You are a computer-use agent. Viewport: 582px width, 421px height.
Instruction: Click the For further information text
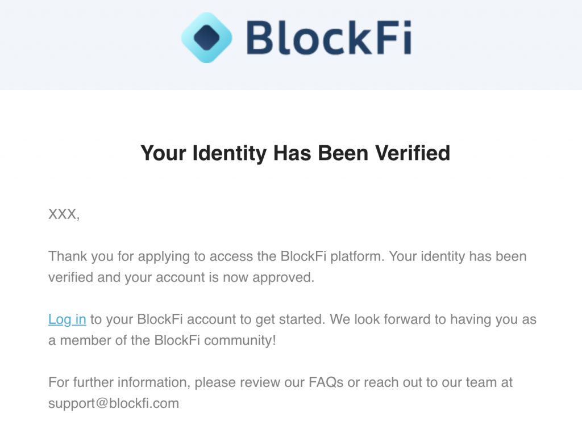pyautogui.click(x=119, y=382)
